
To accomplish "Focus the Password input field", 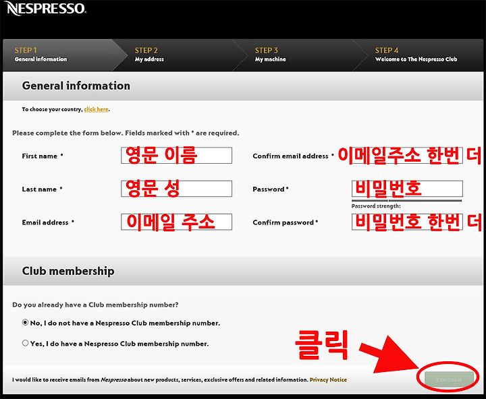I will tap(407, 189).
